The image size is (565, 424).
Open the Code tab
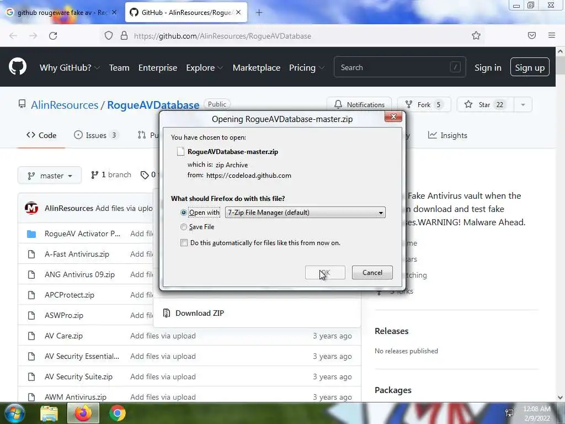pos(41,135)
